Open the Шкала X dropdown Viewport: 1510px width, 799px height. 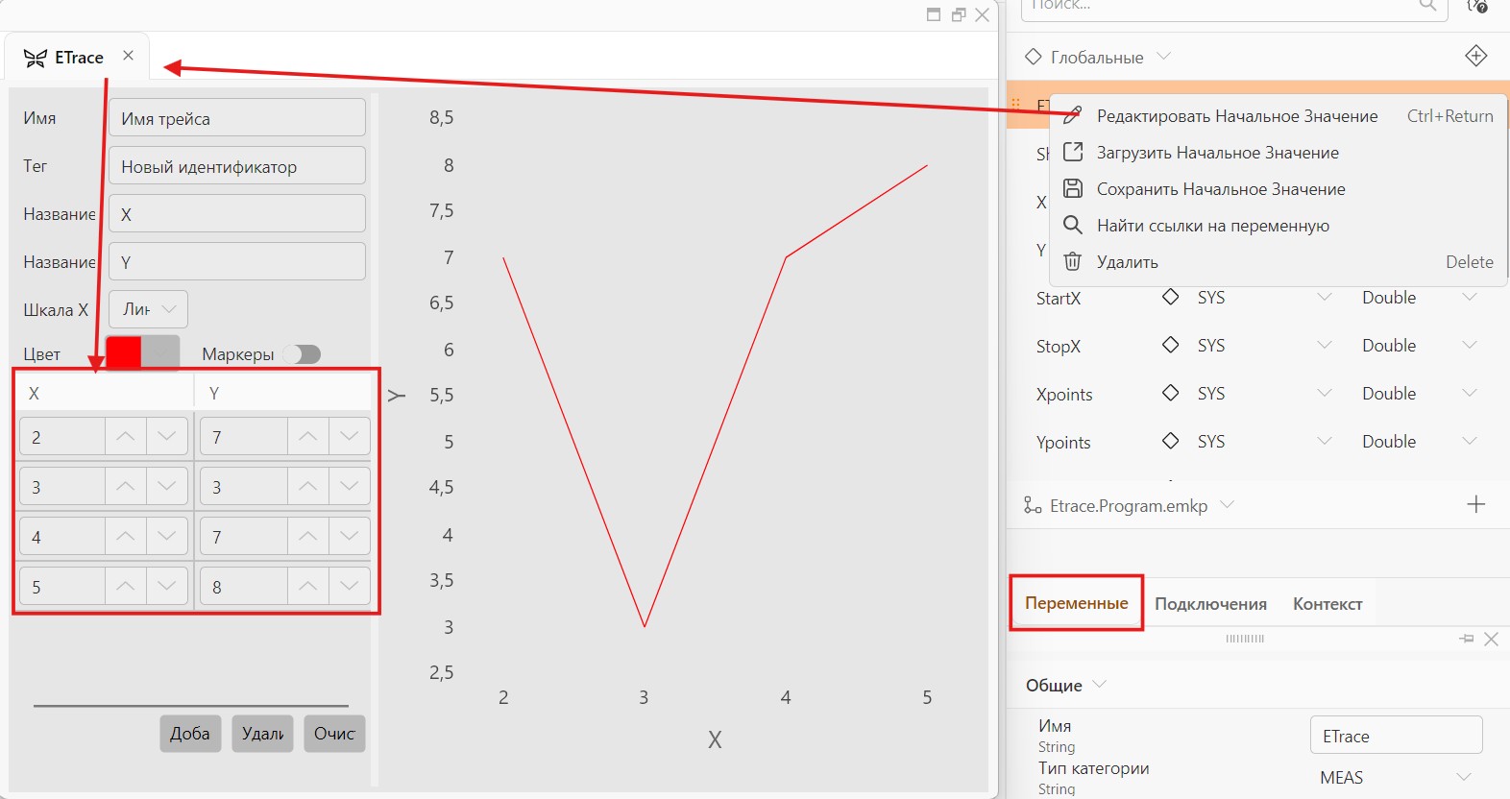pyautogui.click(x=149, y=309)
